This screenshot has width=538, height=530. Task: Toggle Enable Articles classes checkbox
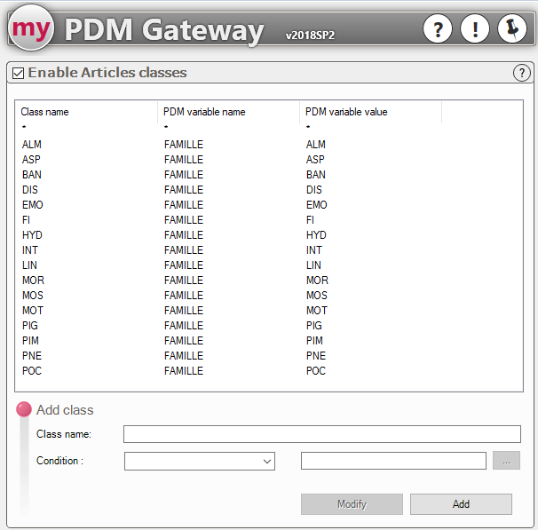tap(18, 73)
